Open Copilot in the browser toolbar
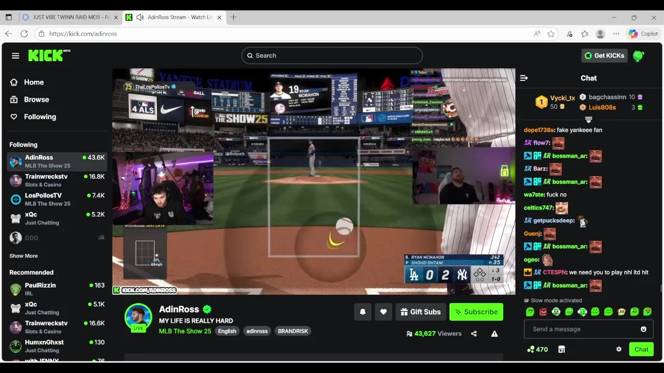This screenshot has width=664, height=373. pyautogui.click(x=643, y=34)
